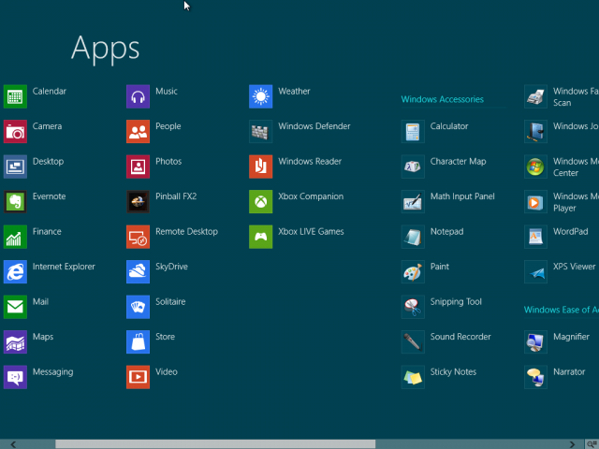Open the Calendar app icon
Image resolution: width=599 pixels, height=449 pixels.
15,96
